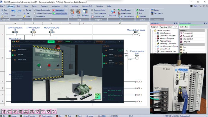Viewport: 208px width, 117px height.
Task: Close the Navigation panel
Action: coord(177,23)
